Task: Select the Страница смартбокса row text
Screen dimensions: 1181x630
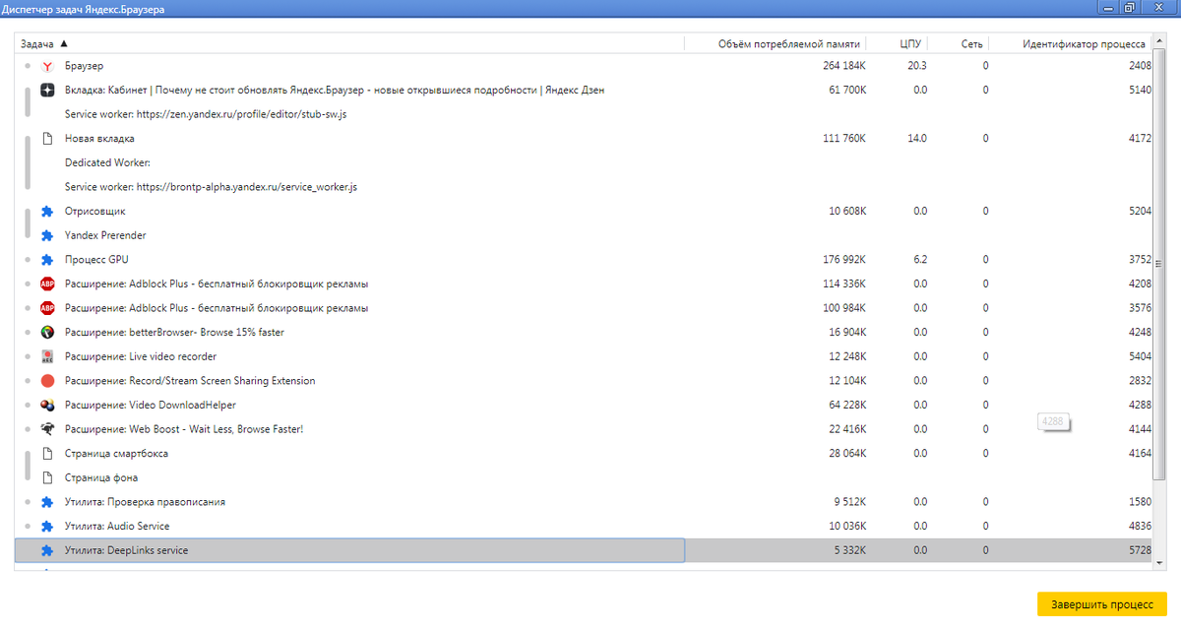Action: tap(116, 454)
